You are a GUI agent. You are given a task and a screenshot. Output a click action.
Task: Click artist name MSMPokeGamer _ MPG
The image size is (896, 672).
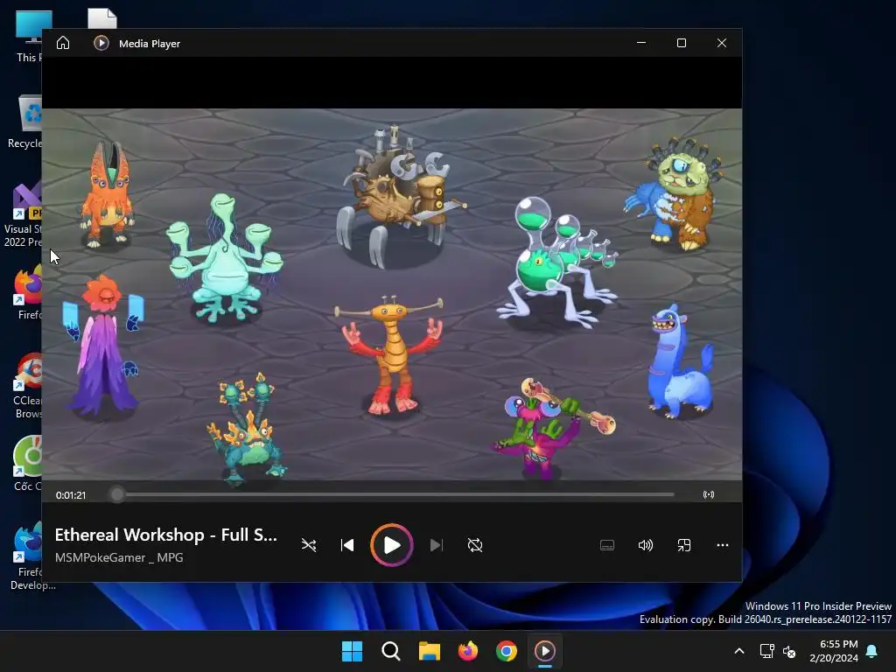pos(119,557)
